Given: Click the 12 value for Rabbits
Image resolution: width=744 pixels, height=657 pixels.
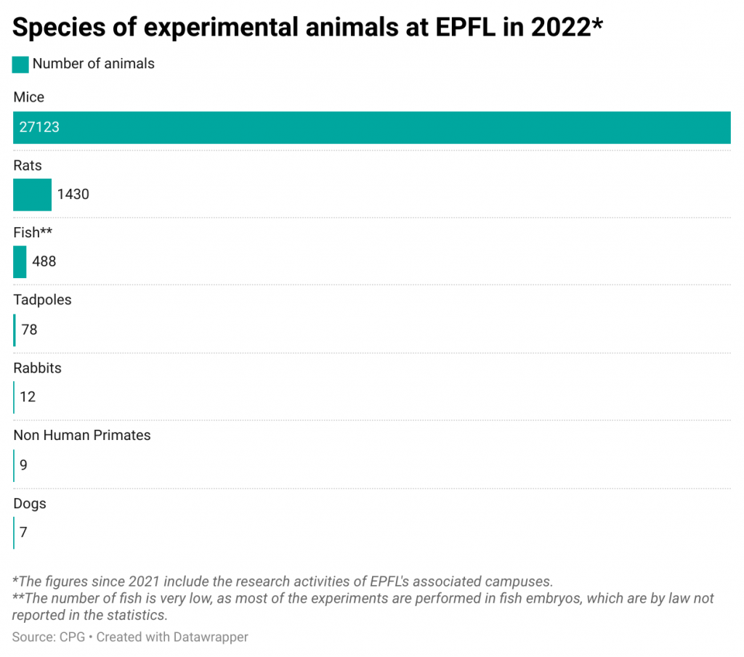Looking at the screenshot, I should click(x=28, y=397).
